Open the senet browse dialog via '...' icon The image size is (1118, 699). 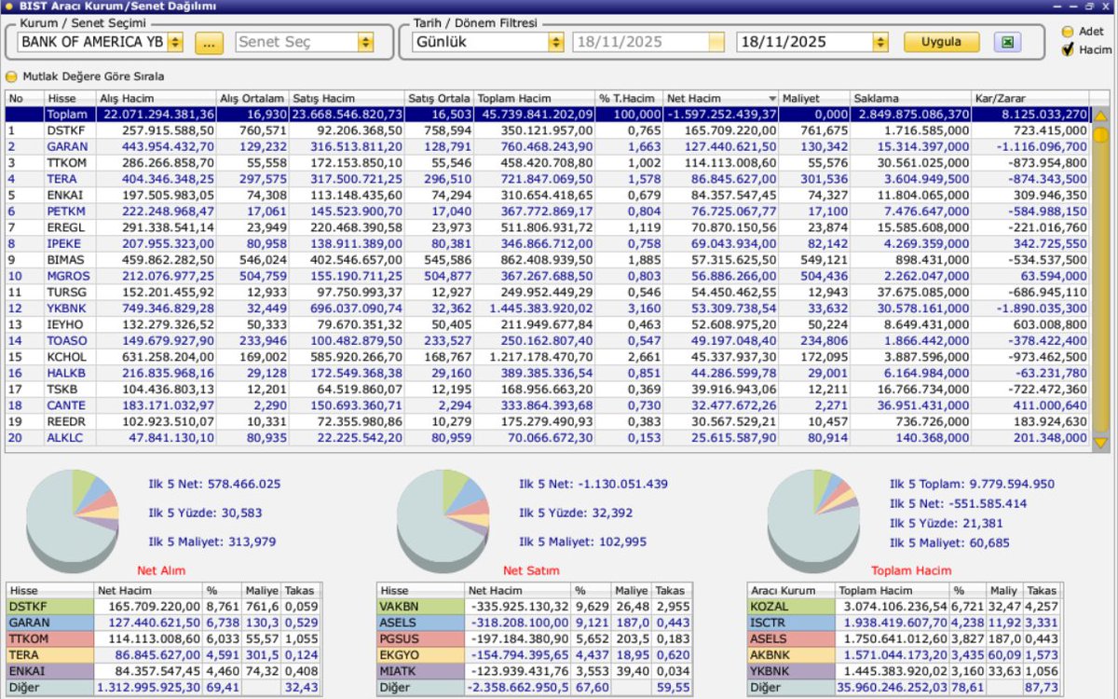[x=209, y=42]
